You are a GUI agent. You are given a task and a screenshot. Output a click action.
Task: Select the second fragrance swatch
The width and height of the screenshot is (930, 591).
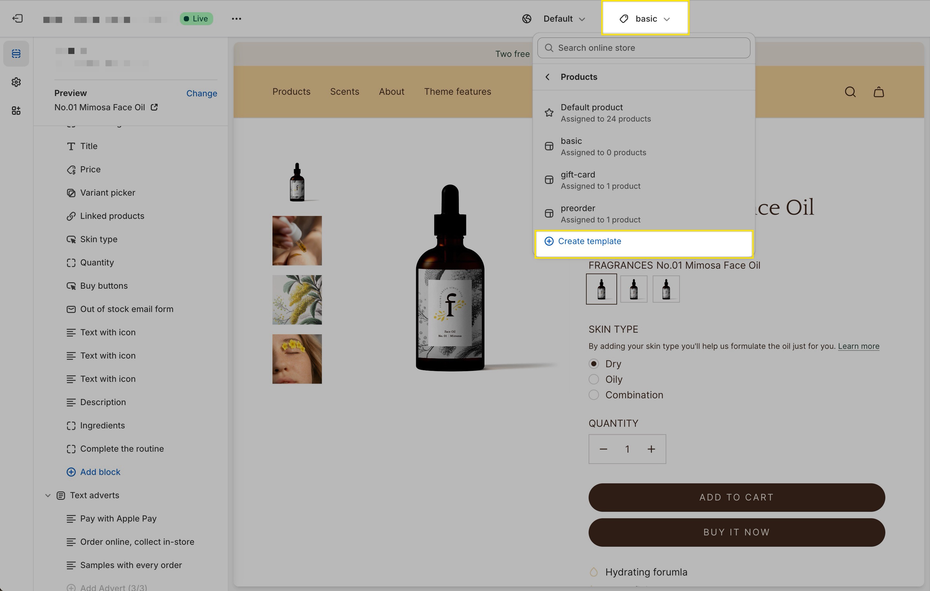[x=633, y=289]
